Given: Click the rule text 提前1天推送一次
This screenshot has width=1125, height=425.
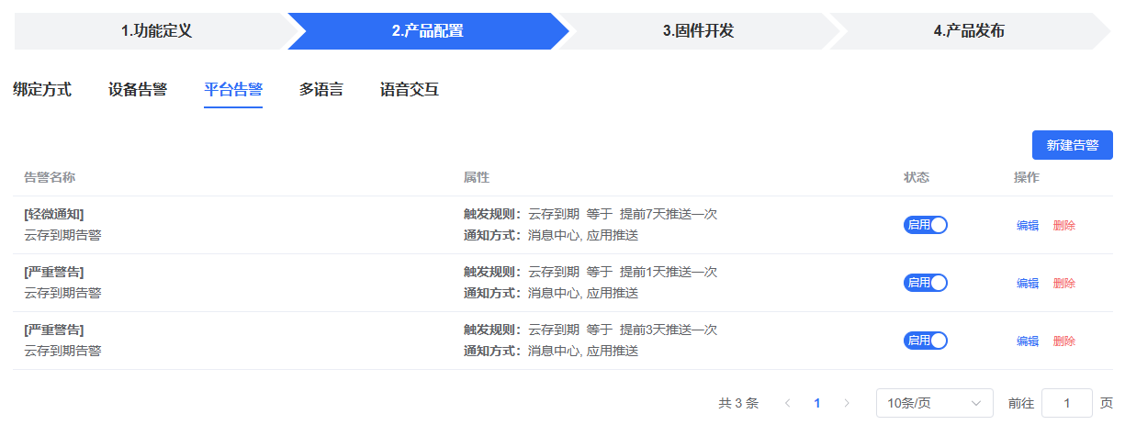Looking at the screenshot, I should (x=669, y=272).
